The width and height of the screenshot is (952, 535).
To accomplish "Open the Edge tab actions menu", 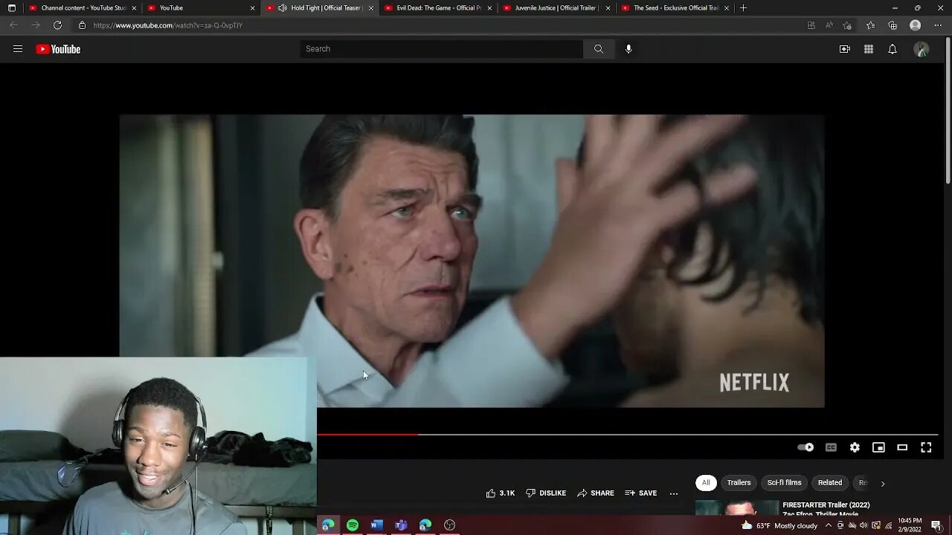I will click(x=12, y=8).
